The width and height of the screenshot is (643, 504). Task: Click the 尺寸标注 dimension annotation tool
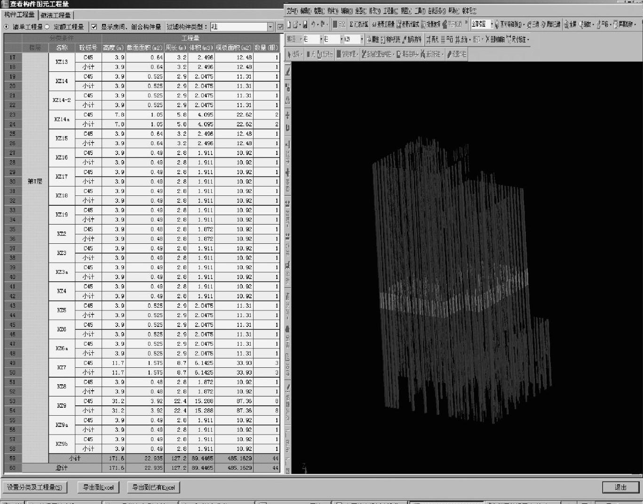517,39
